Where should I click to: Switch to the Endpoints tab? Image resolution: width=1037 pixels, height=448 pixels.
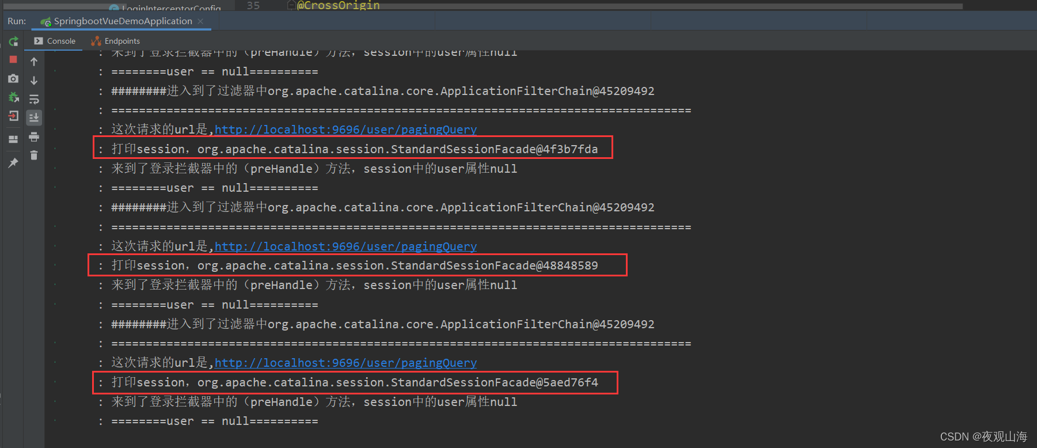115,41
